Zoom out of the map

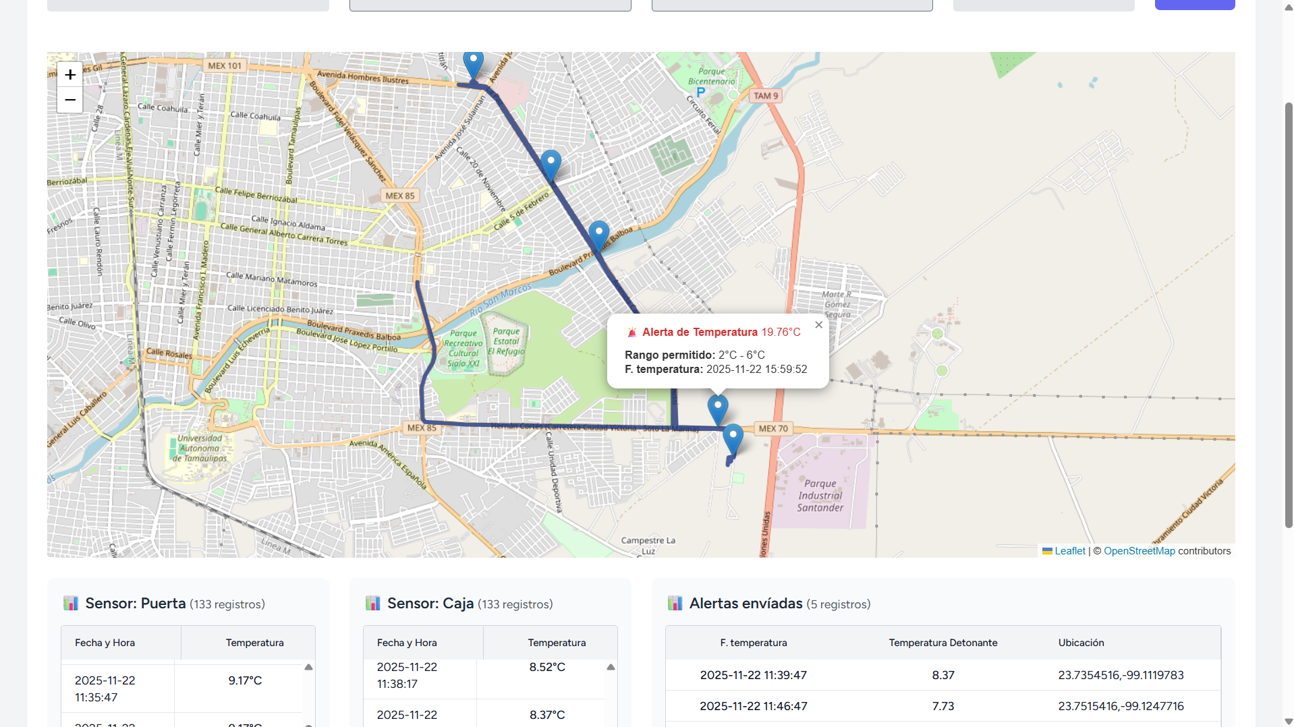tap(70, 100)
